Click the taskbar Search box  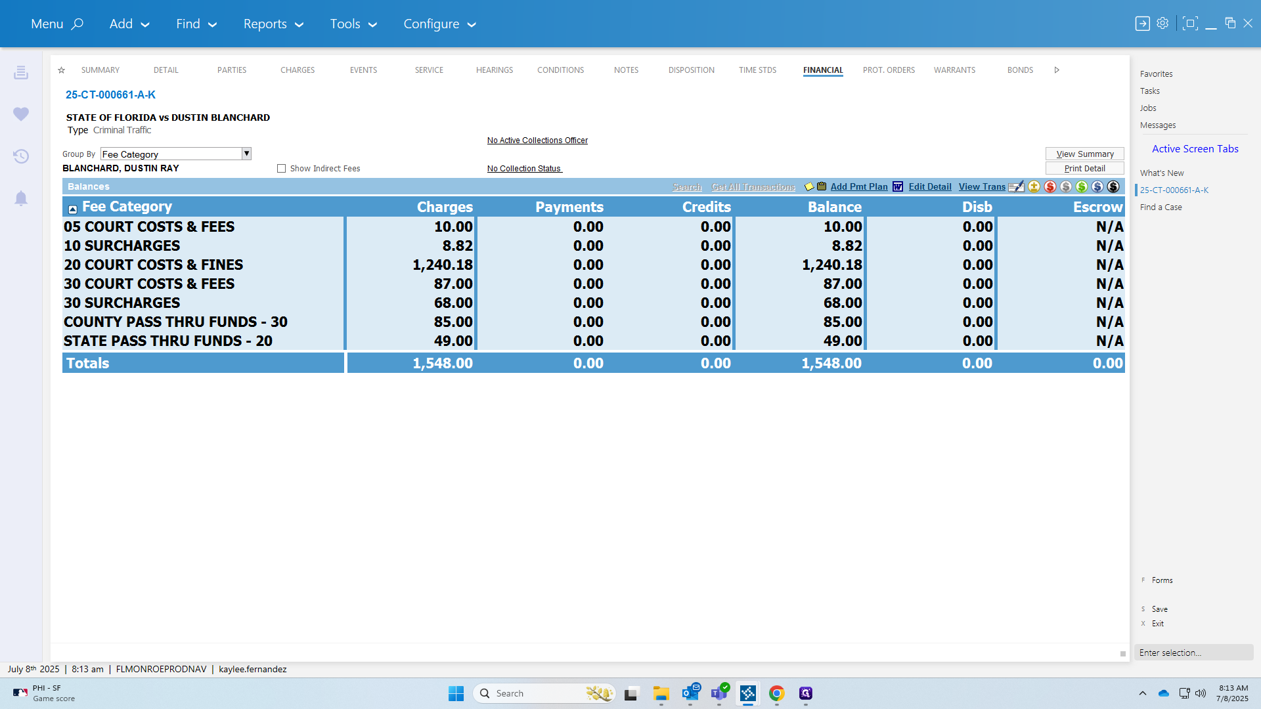click(x=544, y=693)
